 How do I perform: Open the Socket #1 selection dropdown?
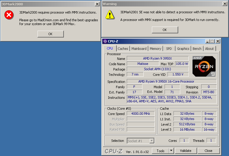coord(140,141)
